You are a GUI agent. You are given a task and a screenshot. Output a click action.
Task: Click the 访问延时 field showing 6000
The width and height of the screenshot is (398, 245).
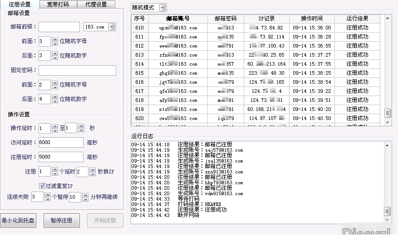point(61,142)
